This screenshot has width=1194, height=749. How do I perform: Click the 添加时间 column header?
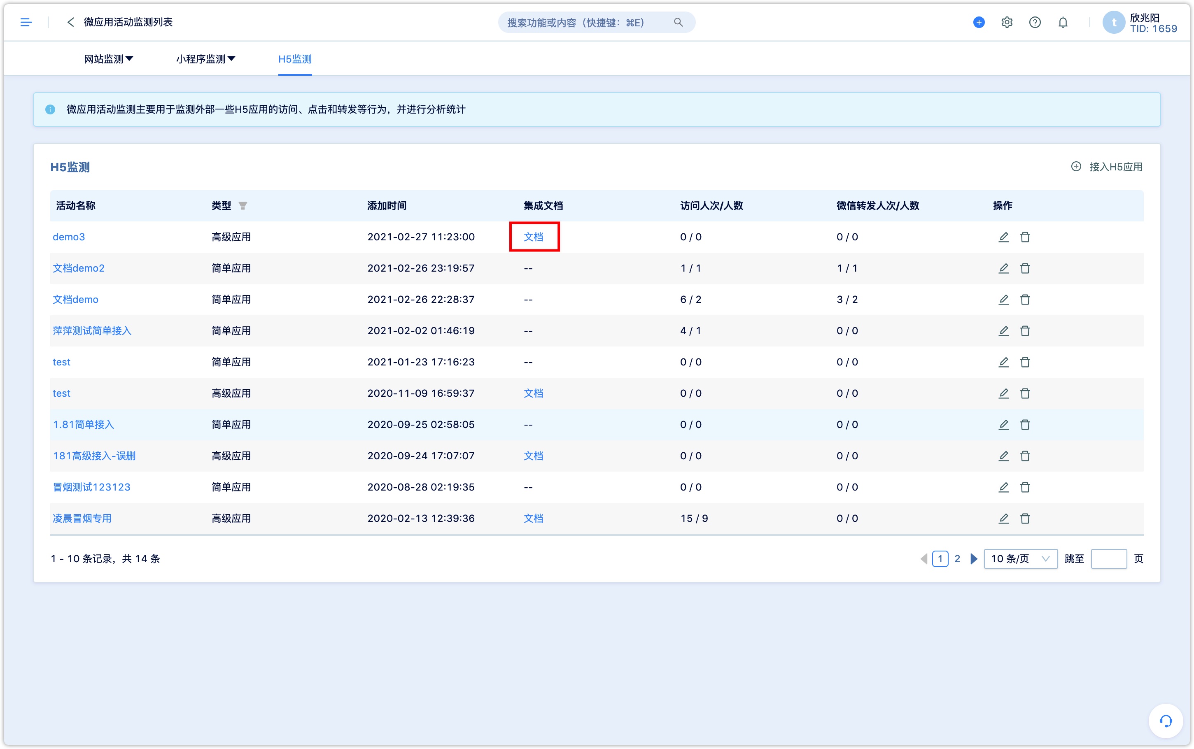[387, 206]
